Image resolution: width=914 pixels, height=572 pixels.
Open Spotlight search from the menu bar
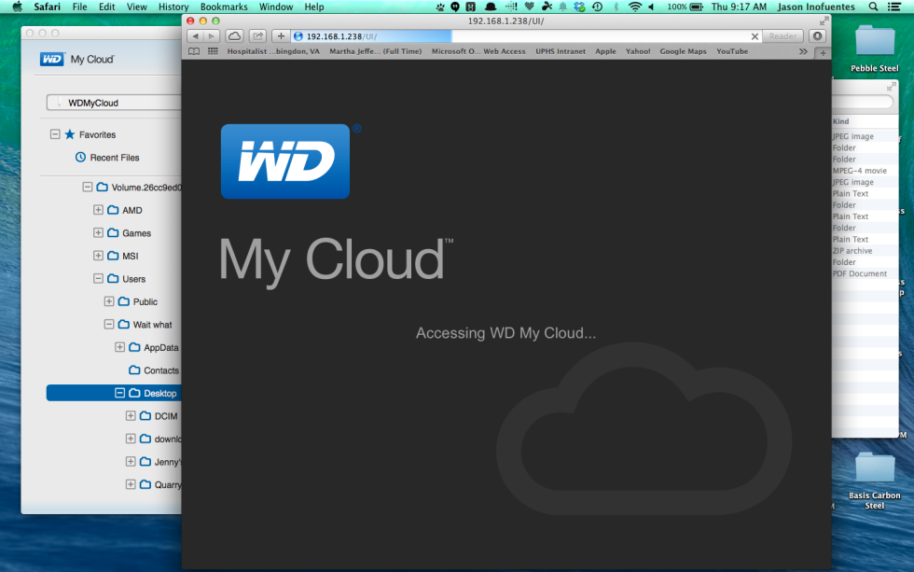click(872, 7)
